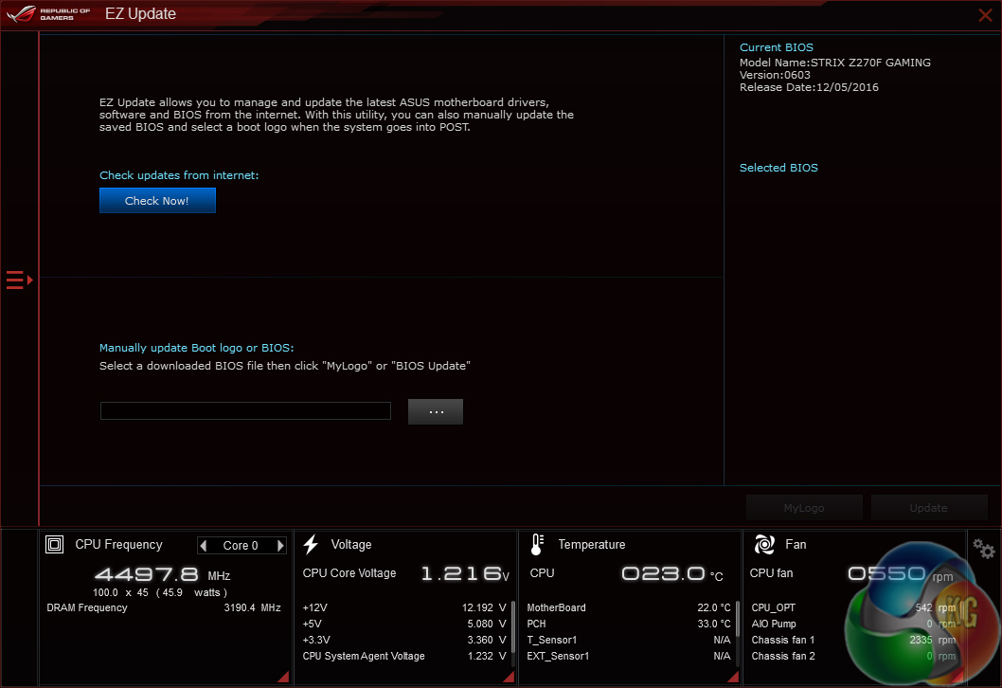Click the +12V voltage row
Viewport: 1002px width, 688px height.
tap(404, 607)
